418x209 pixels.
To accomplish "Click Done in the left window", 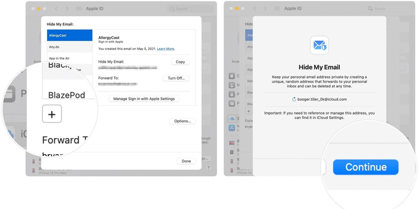I will tap(186, 161).
